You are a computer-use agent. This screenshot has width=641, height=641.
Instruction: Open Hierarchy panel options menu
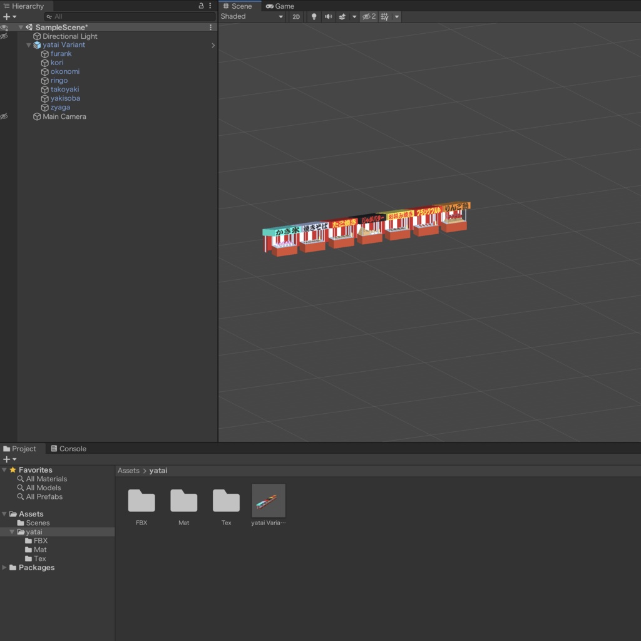click(210, 6)
